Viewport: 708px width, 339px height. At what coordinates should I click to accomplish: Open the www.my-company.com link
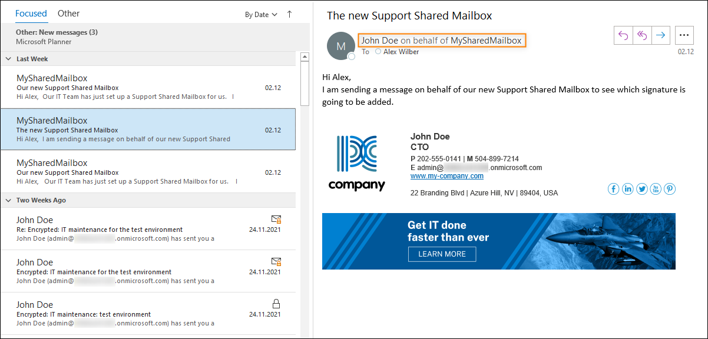coord(447,176)
